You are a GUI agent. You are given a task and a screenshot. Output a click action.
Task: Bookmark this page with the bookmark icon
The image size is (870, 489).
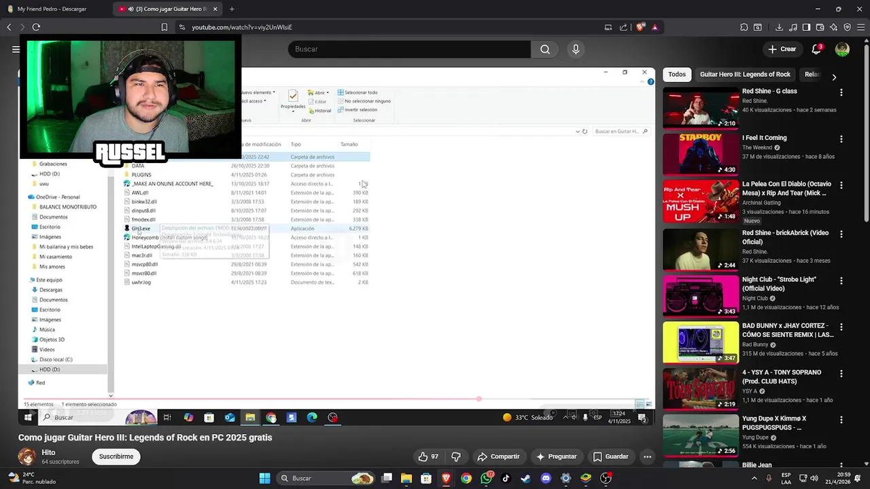[x=164, y=27]
